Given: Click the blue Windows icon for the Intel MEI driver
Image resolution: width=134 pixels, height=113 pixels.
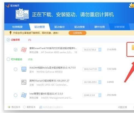Looking at the screenshot, I should click(24, 95).
